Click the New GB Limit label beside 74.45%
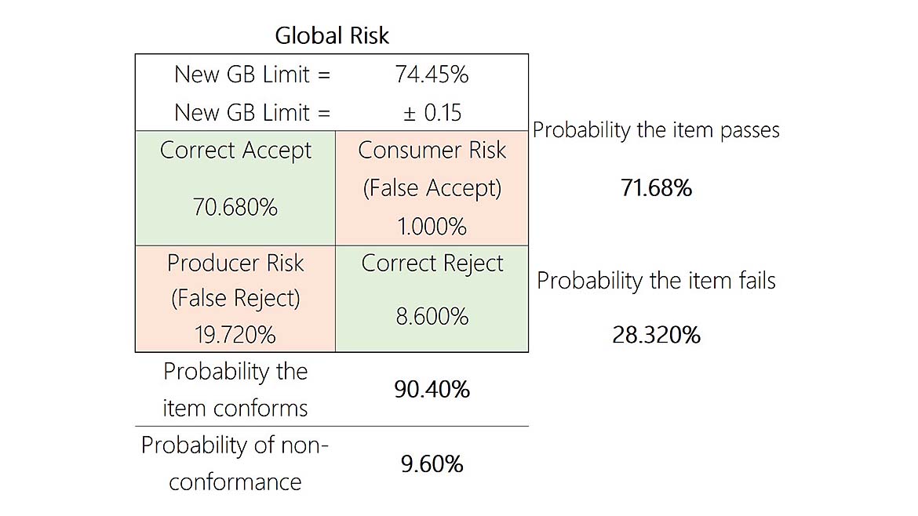 (252, 74)
